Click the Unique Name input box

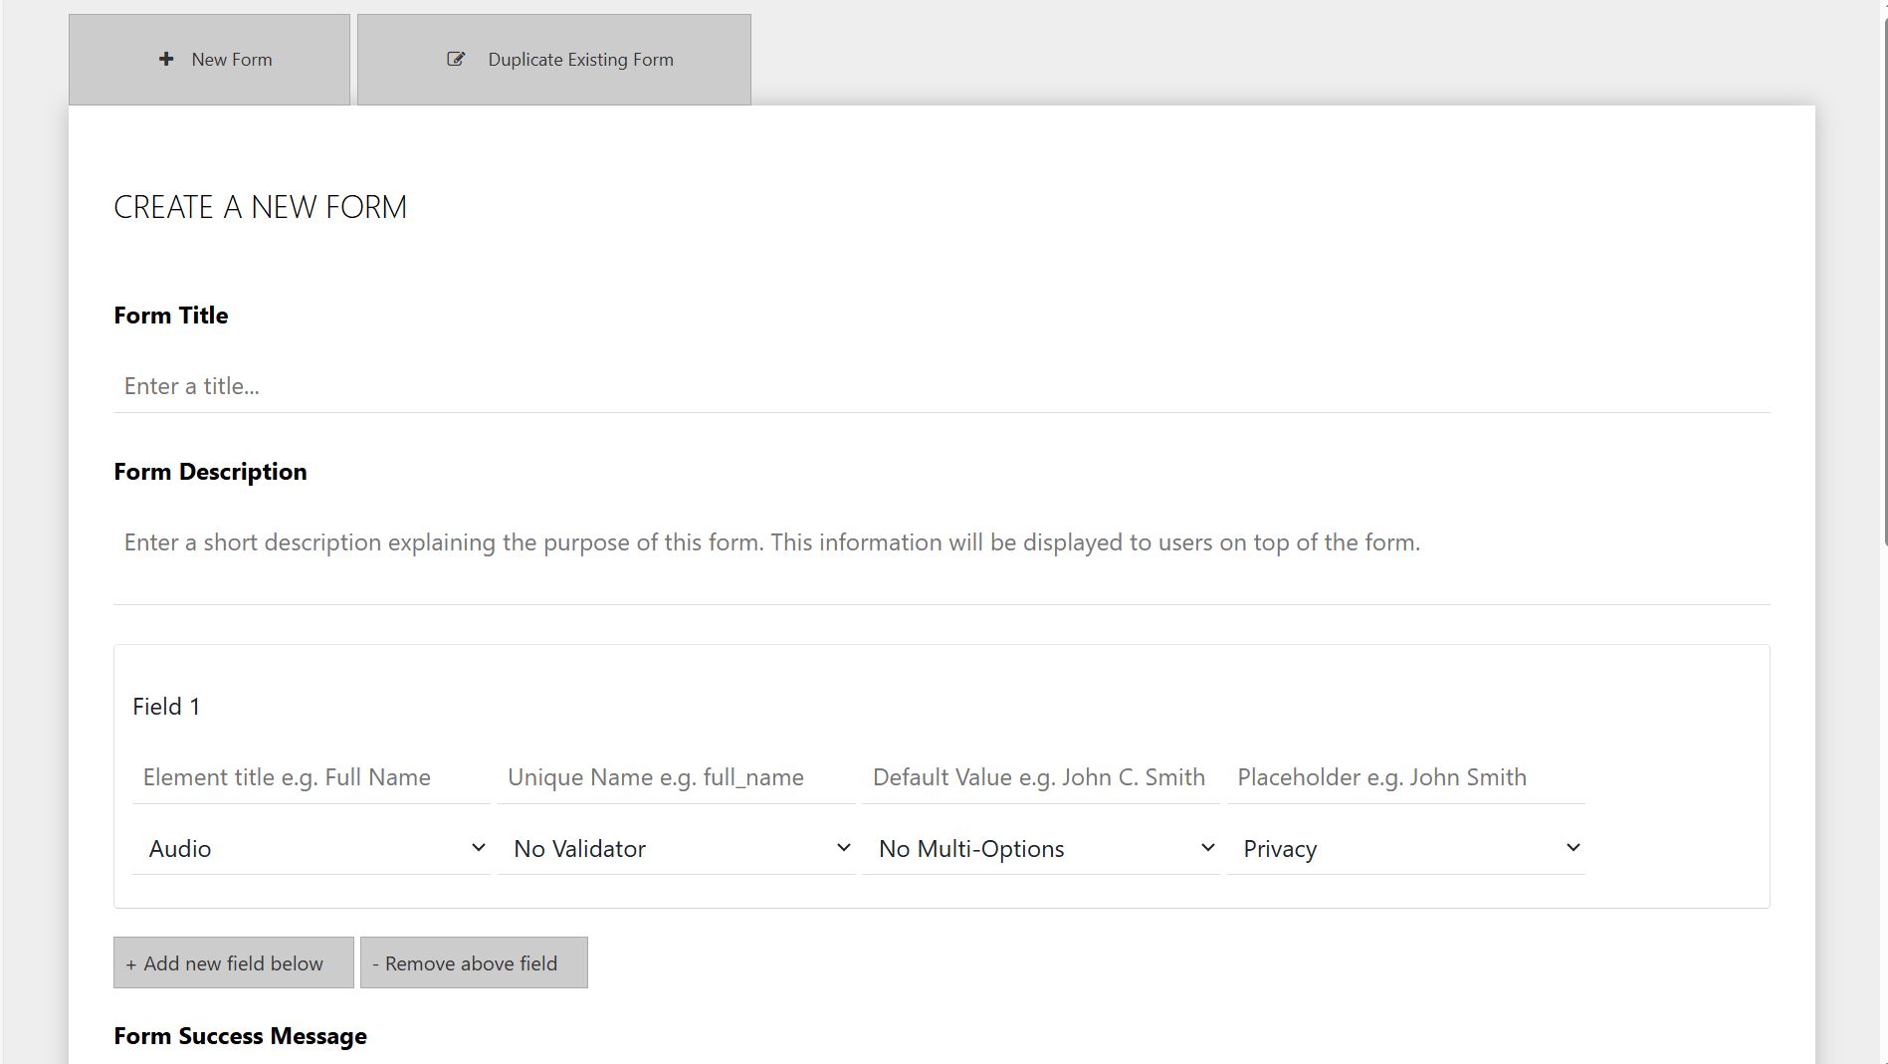pos(676,777)
